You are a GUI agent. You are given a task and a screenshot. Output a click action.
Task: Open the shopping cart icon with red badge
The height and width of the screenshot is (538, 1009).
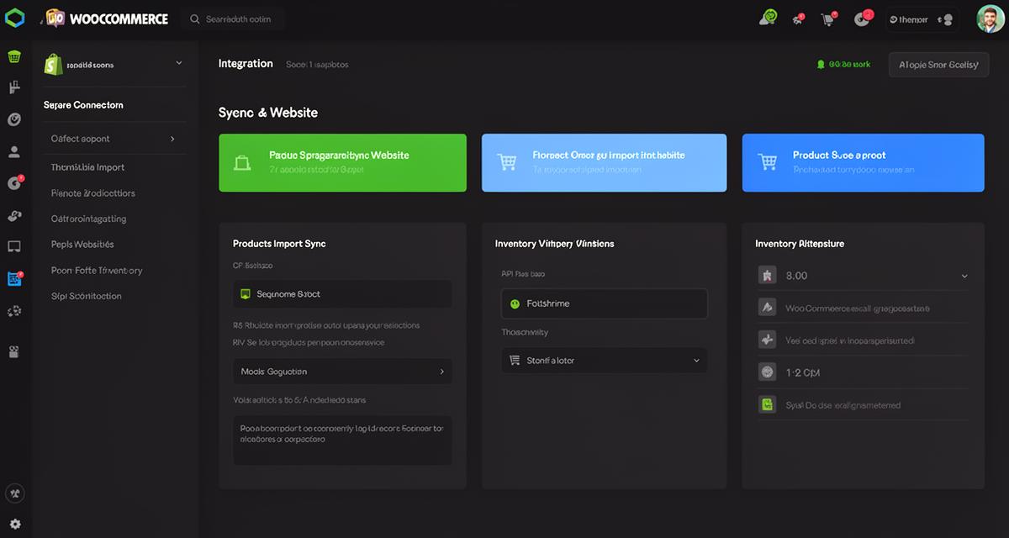829,18
